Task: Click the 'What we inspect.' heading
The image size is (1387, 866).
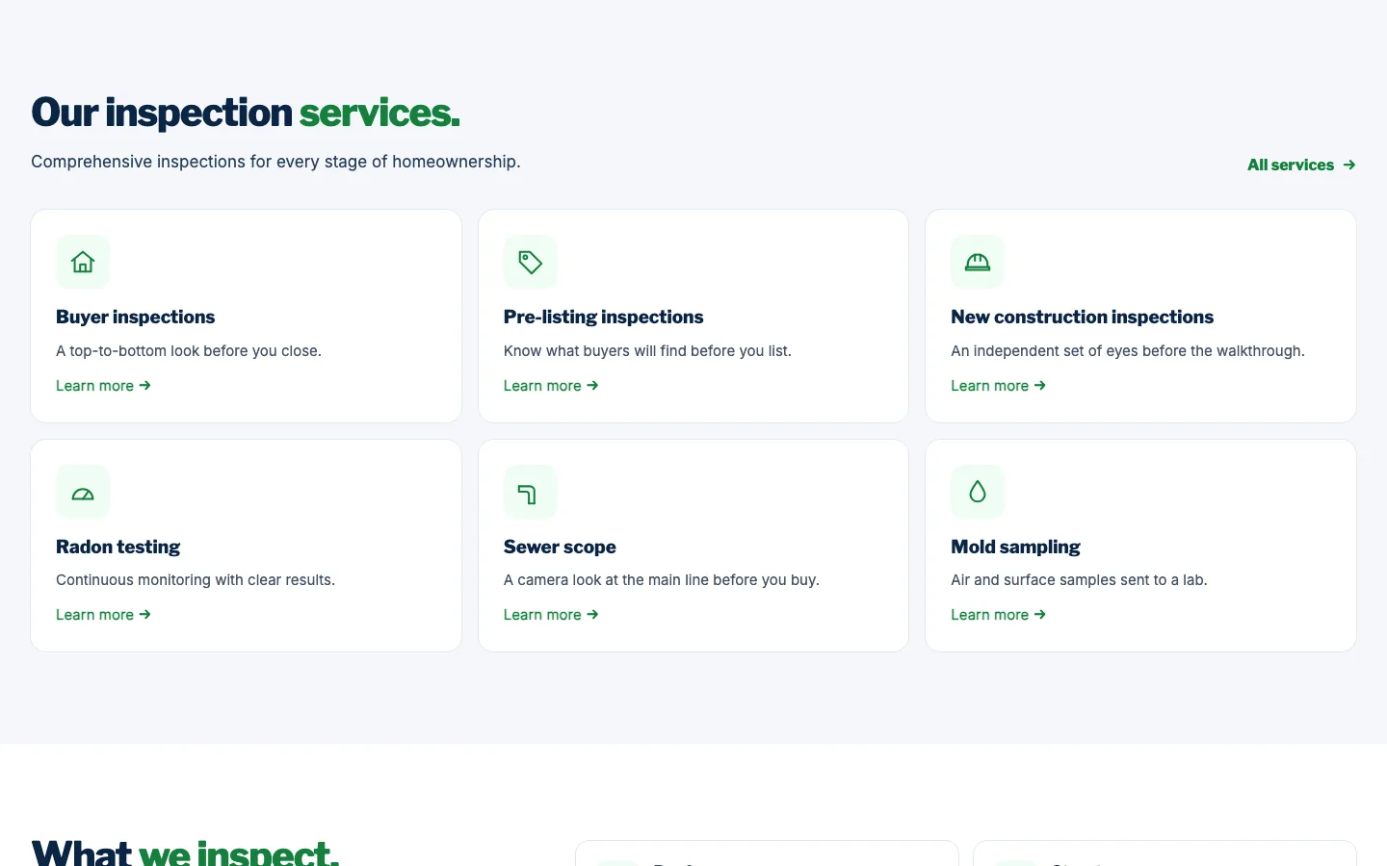Action: click(185, 852)
